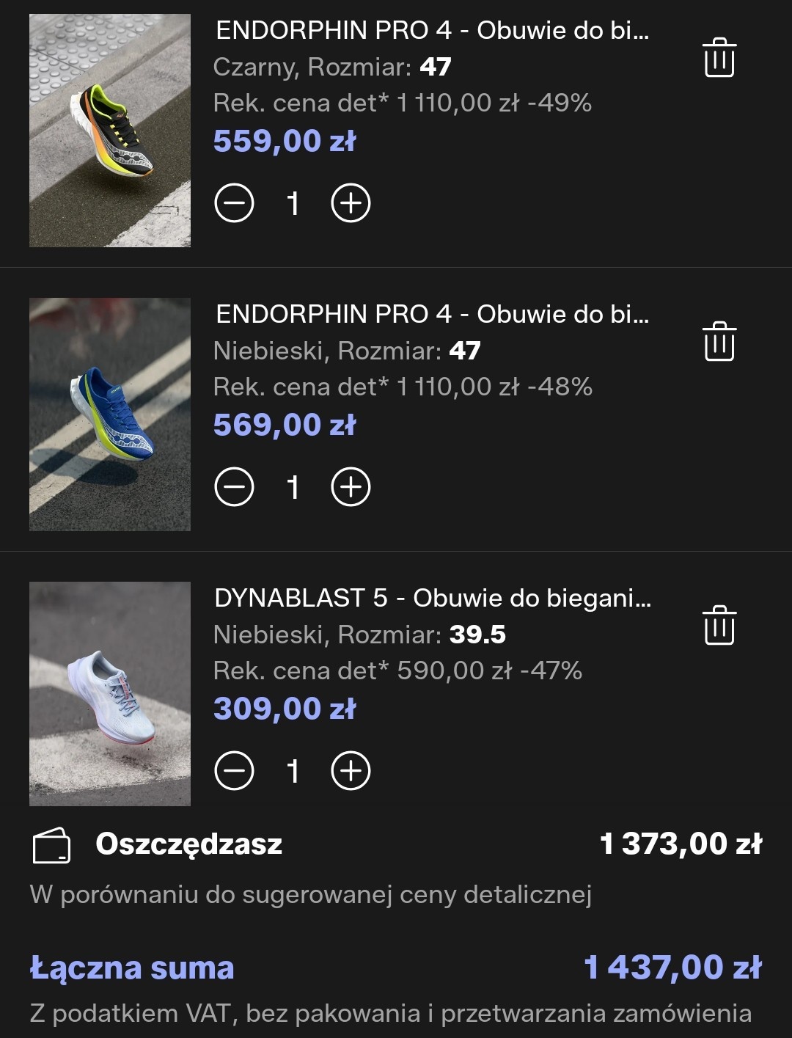Open the first Endorphin Pro 4 product title

[x=432, y=30]
